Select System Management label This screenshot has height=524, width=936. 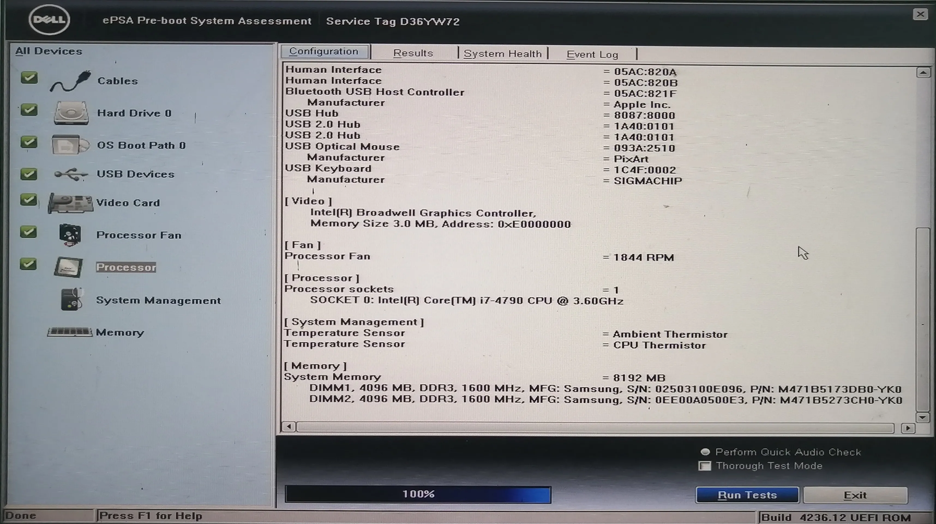point(158,300)
